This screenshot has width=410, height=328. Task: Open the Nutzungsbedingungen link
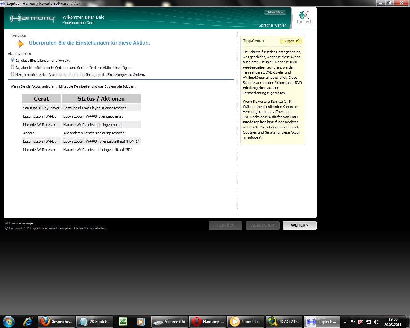point(20,223)
